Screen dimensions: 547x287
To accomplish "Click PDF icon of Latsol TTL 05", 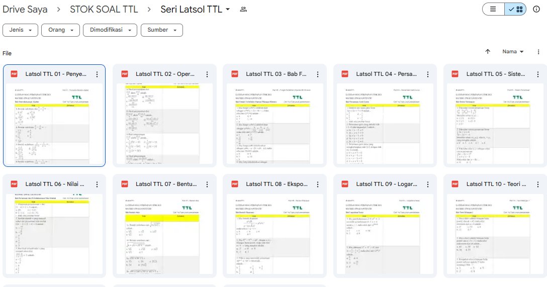I will click(455, 74).
